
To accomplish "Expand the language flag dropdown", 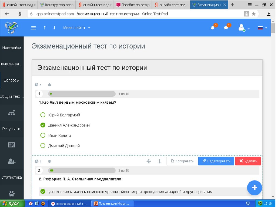I will click(x=262, y=28).
